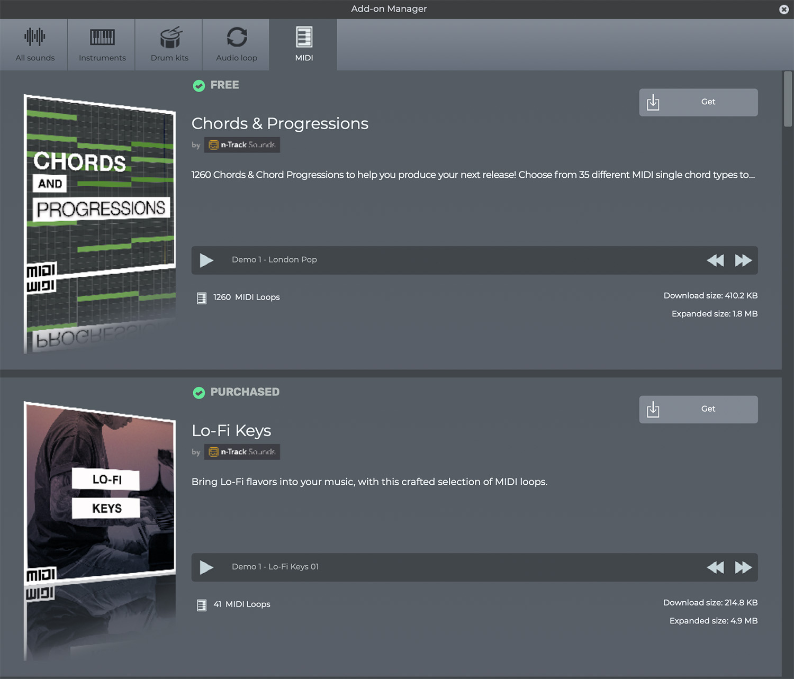Get the Chords & Progressions pack
This screenshot has height=679, width=794.
tap(698, 102)
